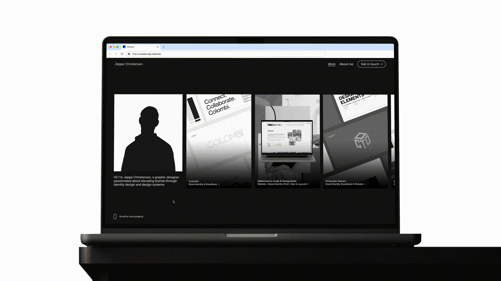
Task: Click the Jeppe Christensen site name
Action: coord(129,64)
